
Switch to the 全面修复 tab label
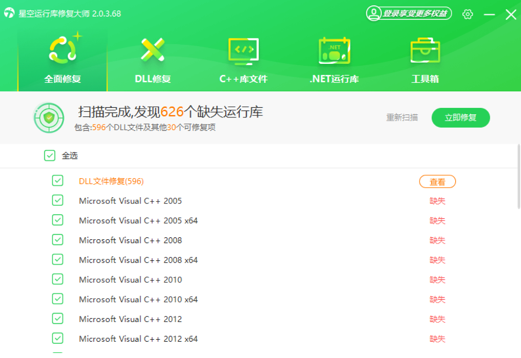[x=63, y=79]
